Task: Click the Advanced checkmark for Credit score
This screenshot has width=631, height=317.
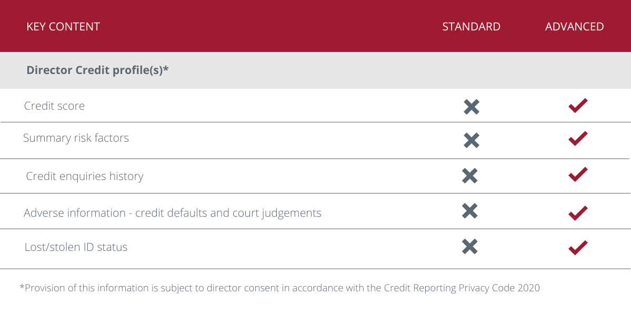Action: [x=578, y=106]
